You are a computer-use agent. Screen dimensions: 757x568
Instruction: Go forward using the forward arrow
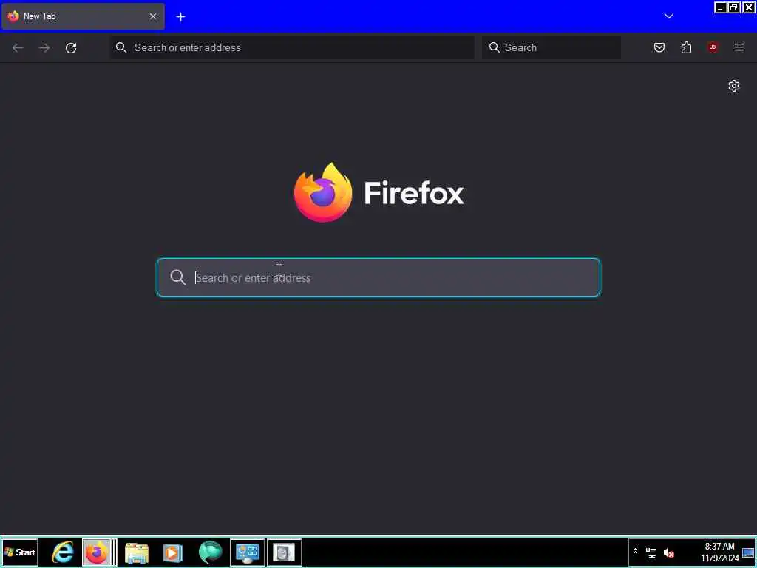pos(44,47)
